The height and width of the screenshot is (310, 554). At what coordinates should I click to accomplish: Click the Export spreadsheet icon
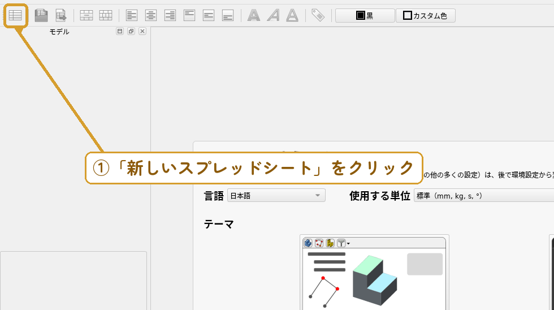(61, 15)
